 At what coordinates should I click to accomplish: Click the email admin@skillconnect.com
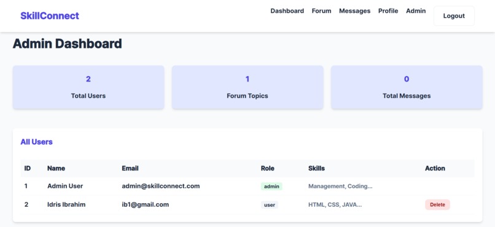(161, 186)
